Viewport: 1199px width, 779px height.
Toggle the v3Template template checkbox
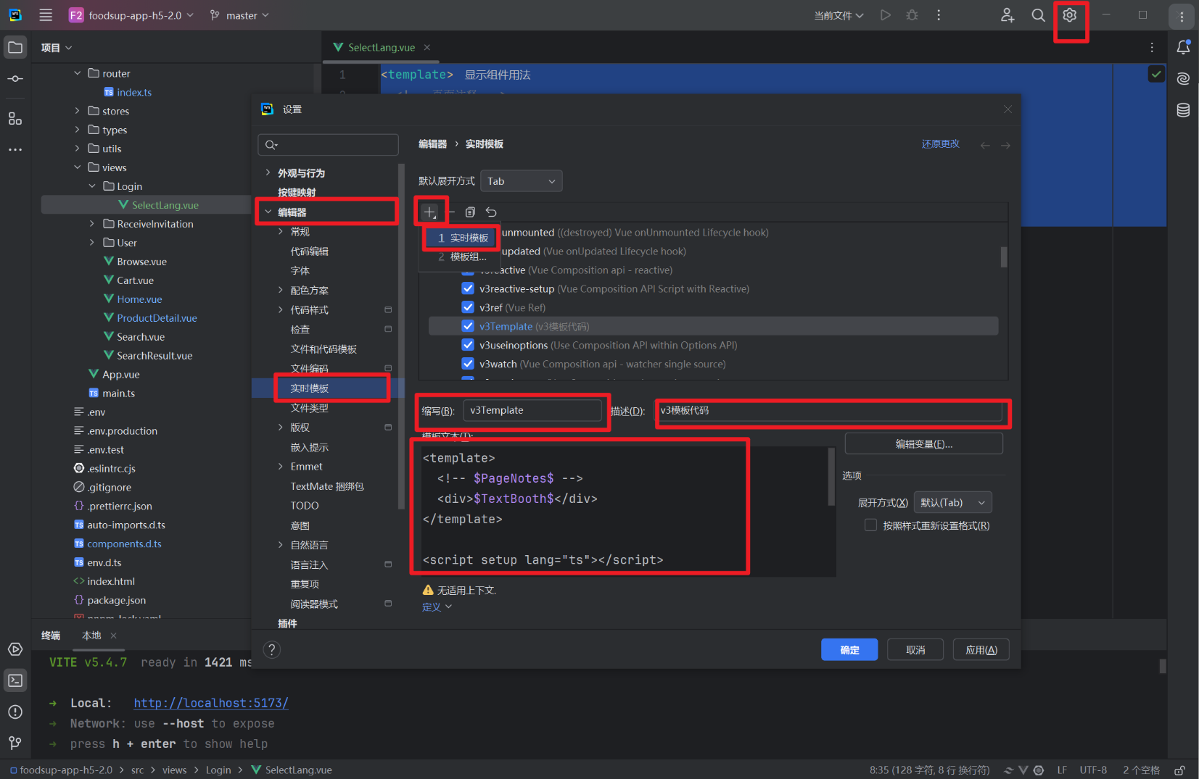[468, 326]
